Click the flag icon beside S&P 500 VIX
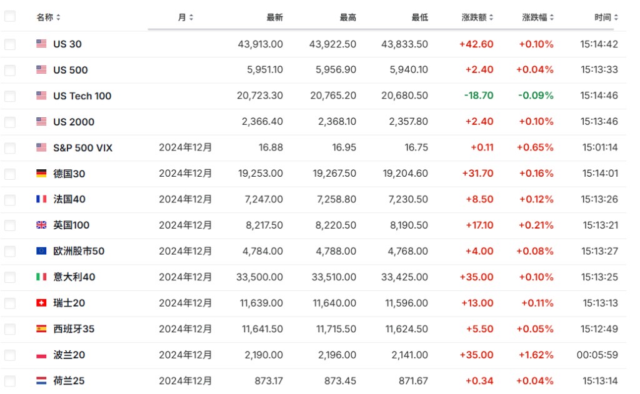This screenshot has height=394, width=640. pyautogui.click(x=41, y=147)
